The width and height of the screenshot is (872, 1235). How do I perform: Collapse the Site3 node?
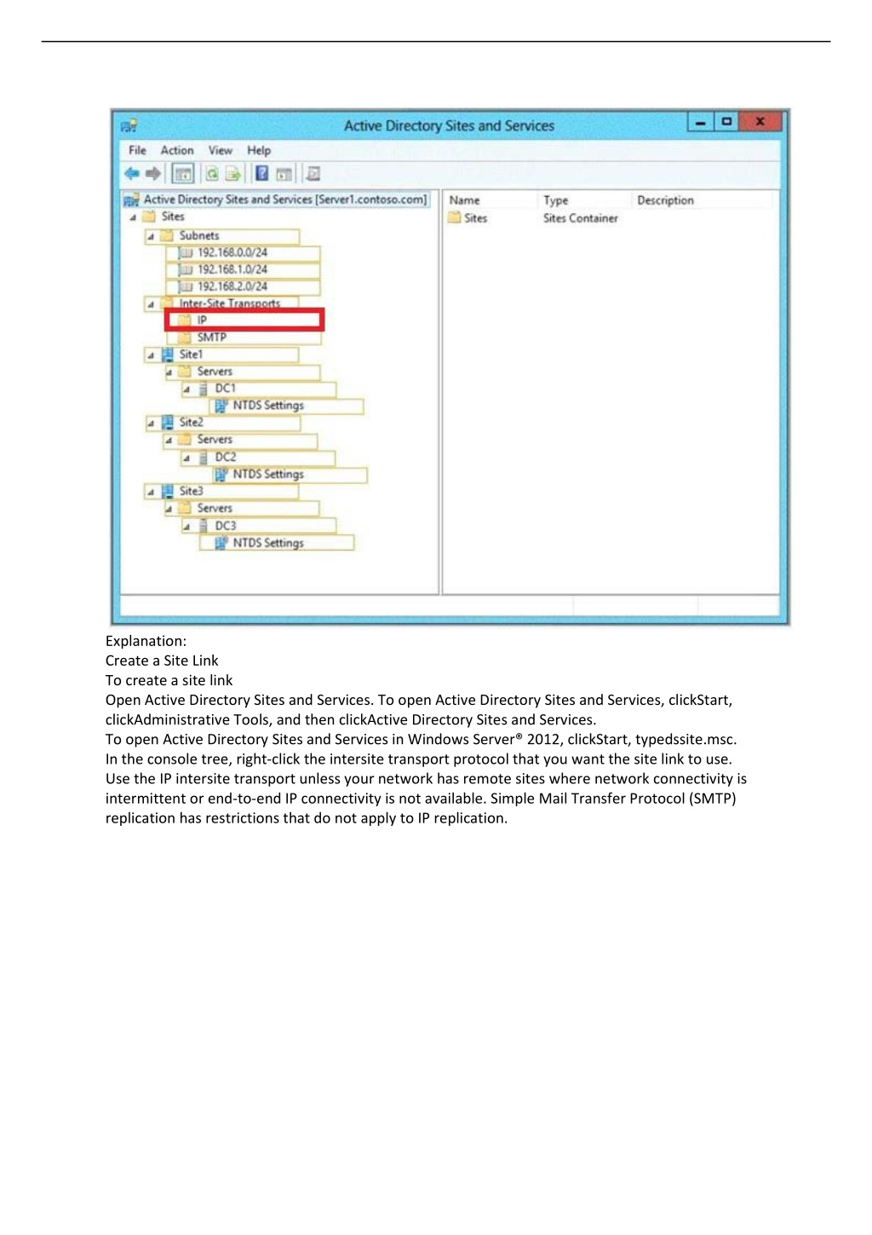click(x=151, y=493)
